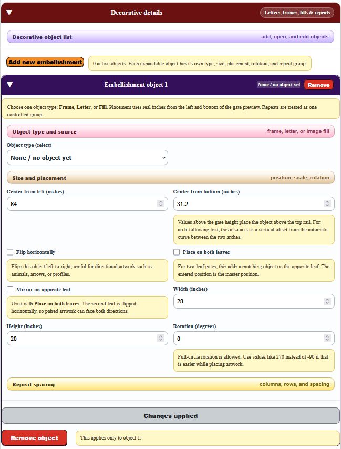Enable the Flip horizontally checkbox
The image size is (341, 449).
point(10,252)
